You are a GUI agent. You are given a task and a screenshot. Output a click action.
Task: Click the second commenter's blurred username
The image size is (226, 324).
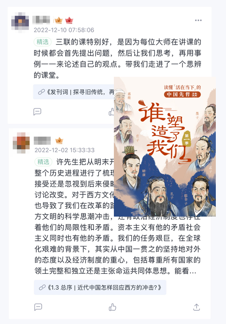pos(42,141)
